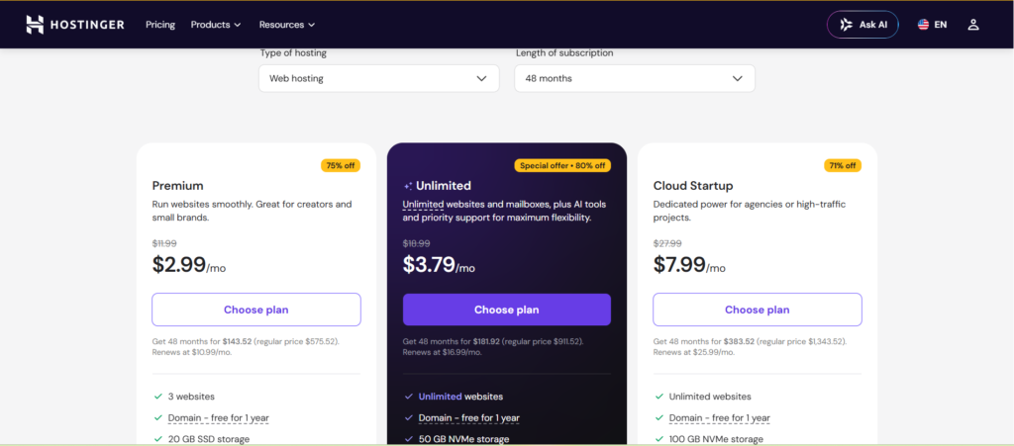The width and height of the screenshot is (1014, 446).
Task: Click the $2.99/mo price
Action: (189, 265)
